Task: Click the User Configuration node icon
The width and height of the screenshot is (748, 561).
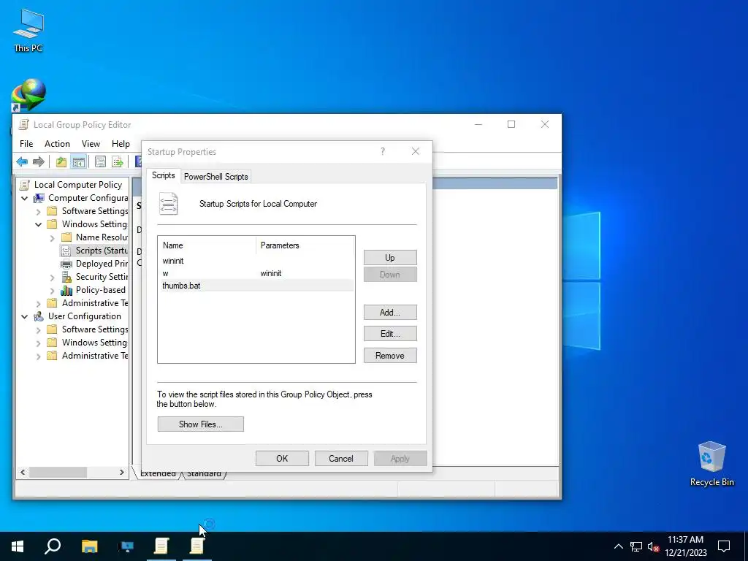Action: pos(39,316)
